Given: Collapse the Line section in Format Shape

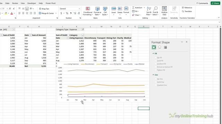Looking at the screenshot, I should coord(153,75).
